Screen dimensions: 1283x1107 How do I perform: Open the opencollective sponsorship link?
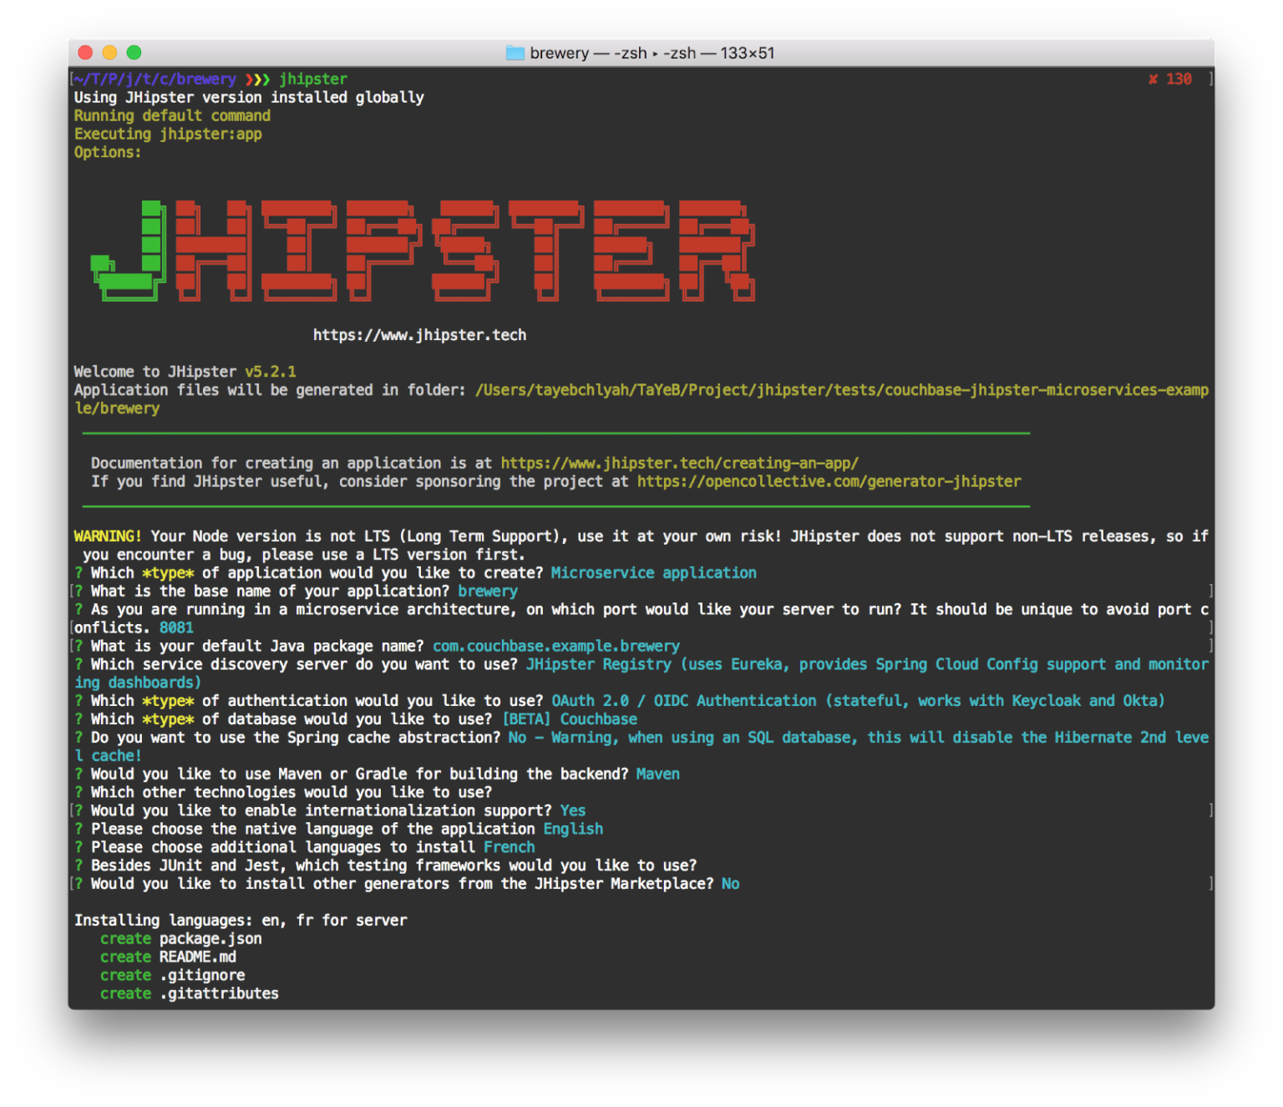coord(828,481)
